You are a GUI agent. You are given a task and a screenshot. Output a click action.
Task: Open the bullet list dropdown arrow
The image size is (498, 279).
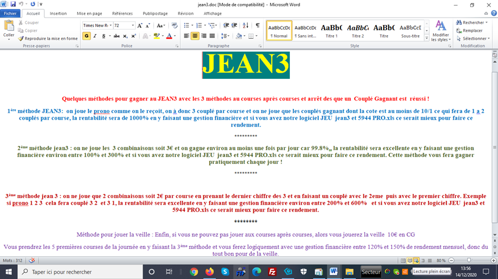click(192, 26)
